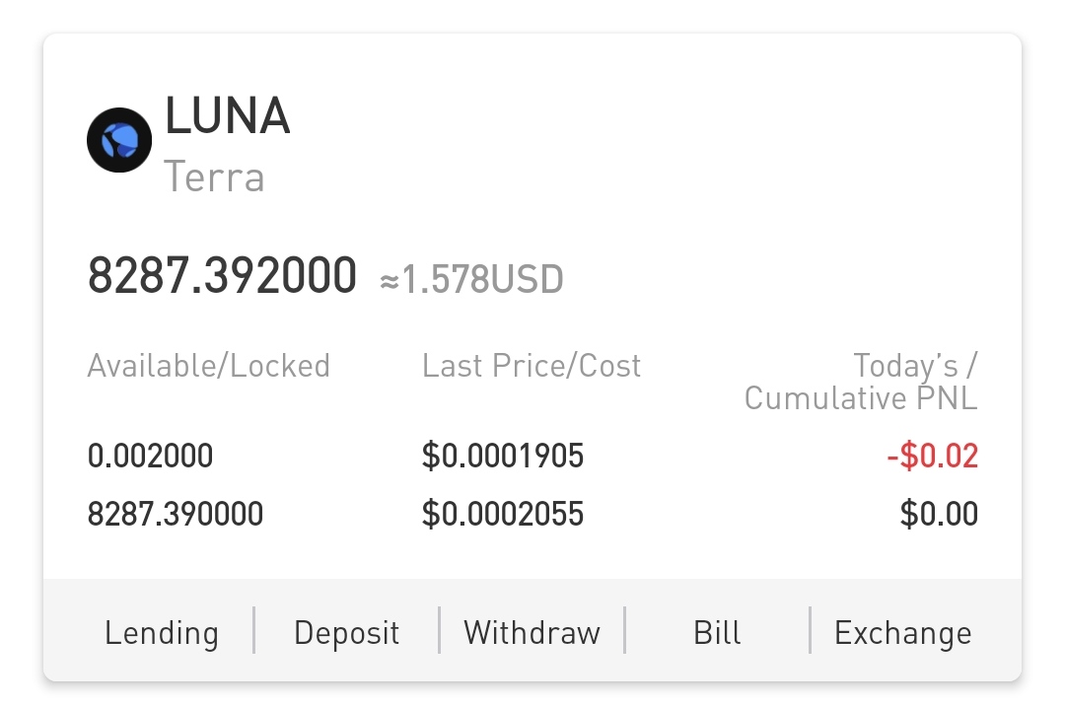
Task: Click Today's / Cumulative PNL header
Action: coord(861,382)
